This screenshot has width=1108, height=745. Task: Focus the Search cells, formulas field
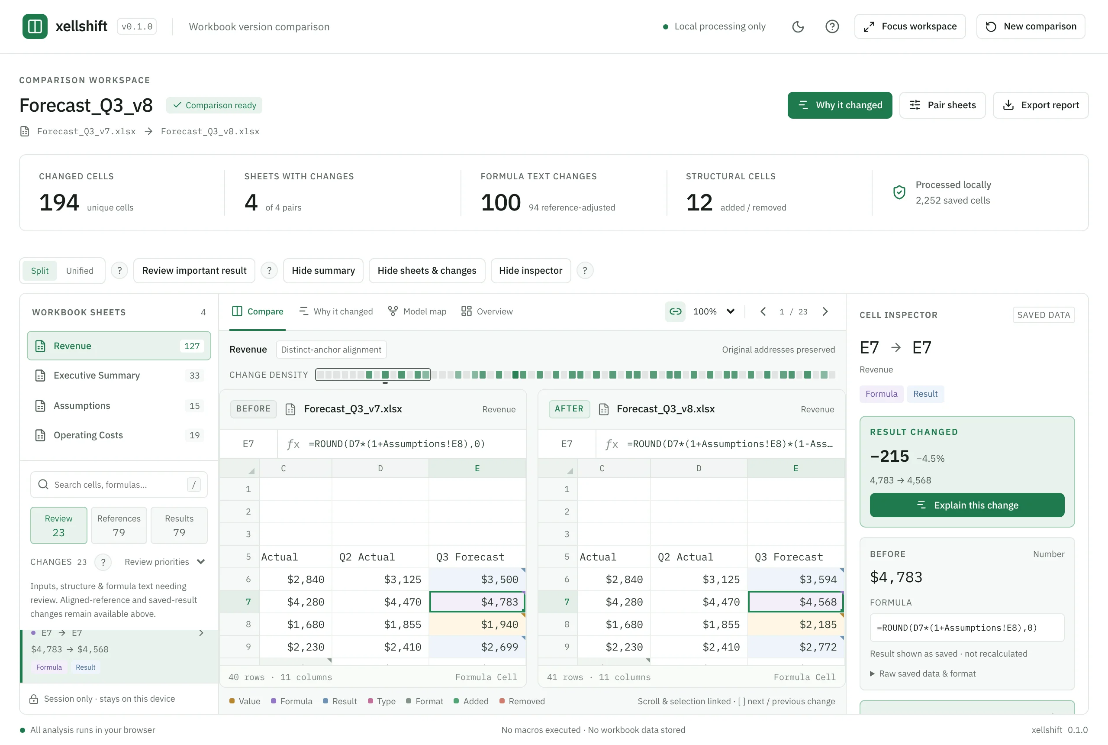point(119,485)
